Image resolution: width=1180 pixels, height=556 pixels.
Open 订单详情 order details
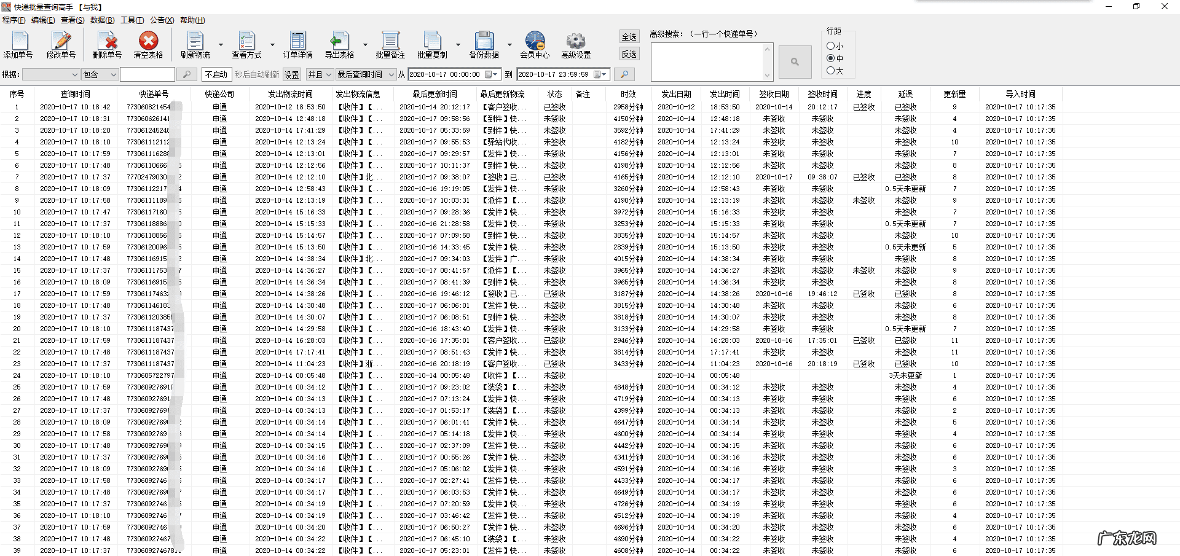click(x=298, y=42)
